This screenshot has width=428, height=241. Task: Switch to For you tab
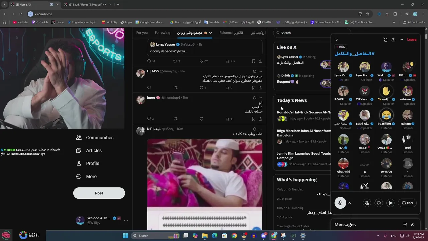pyautogui.click(x=142, y=33)
